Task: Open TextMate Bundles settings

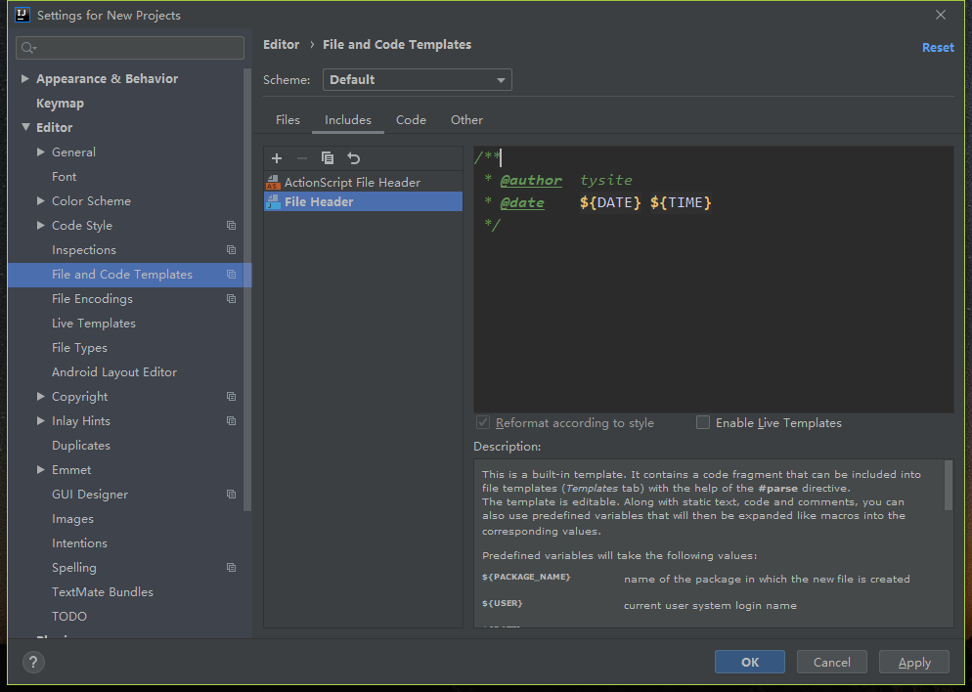Action: [x=103, y=591]
